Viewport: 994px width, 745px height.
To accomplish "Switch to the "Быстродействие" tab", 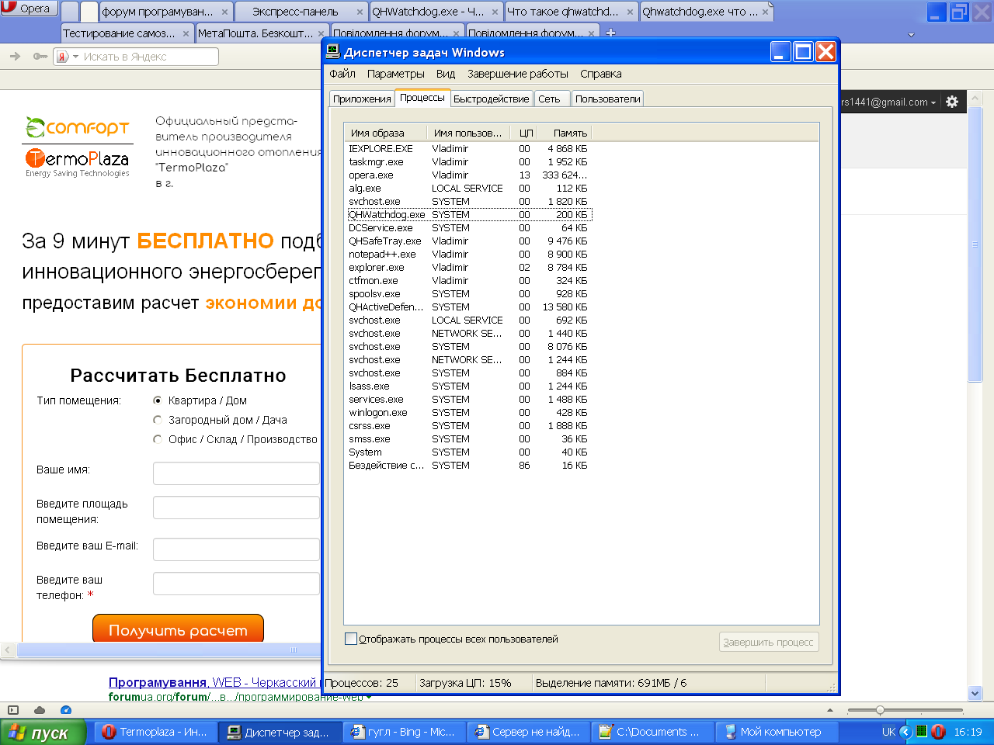I will (491, 99).
